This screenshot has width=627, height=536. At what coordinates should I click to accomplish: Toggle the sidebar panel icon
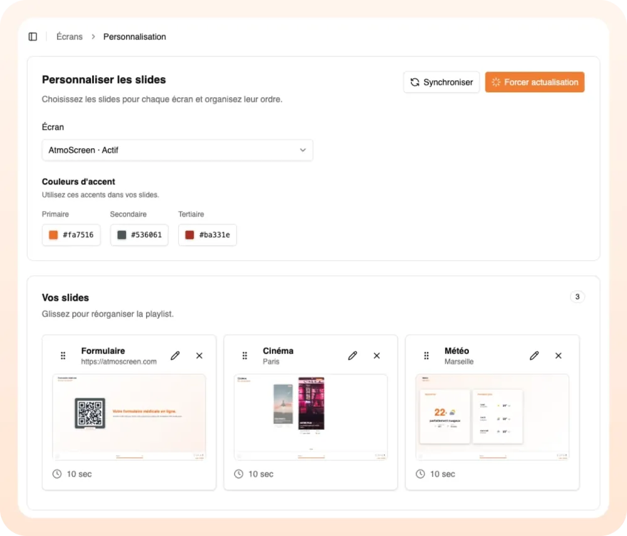click(33, 37)
